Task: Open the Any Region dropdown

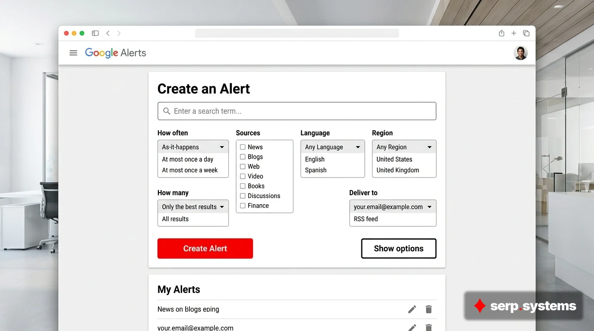Action: tap(404, 147)
